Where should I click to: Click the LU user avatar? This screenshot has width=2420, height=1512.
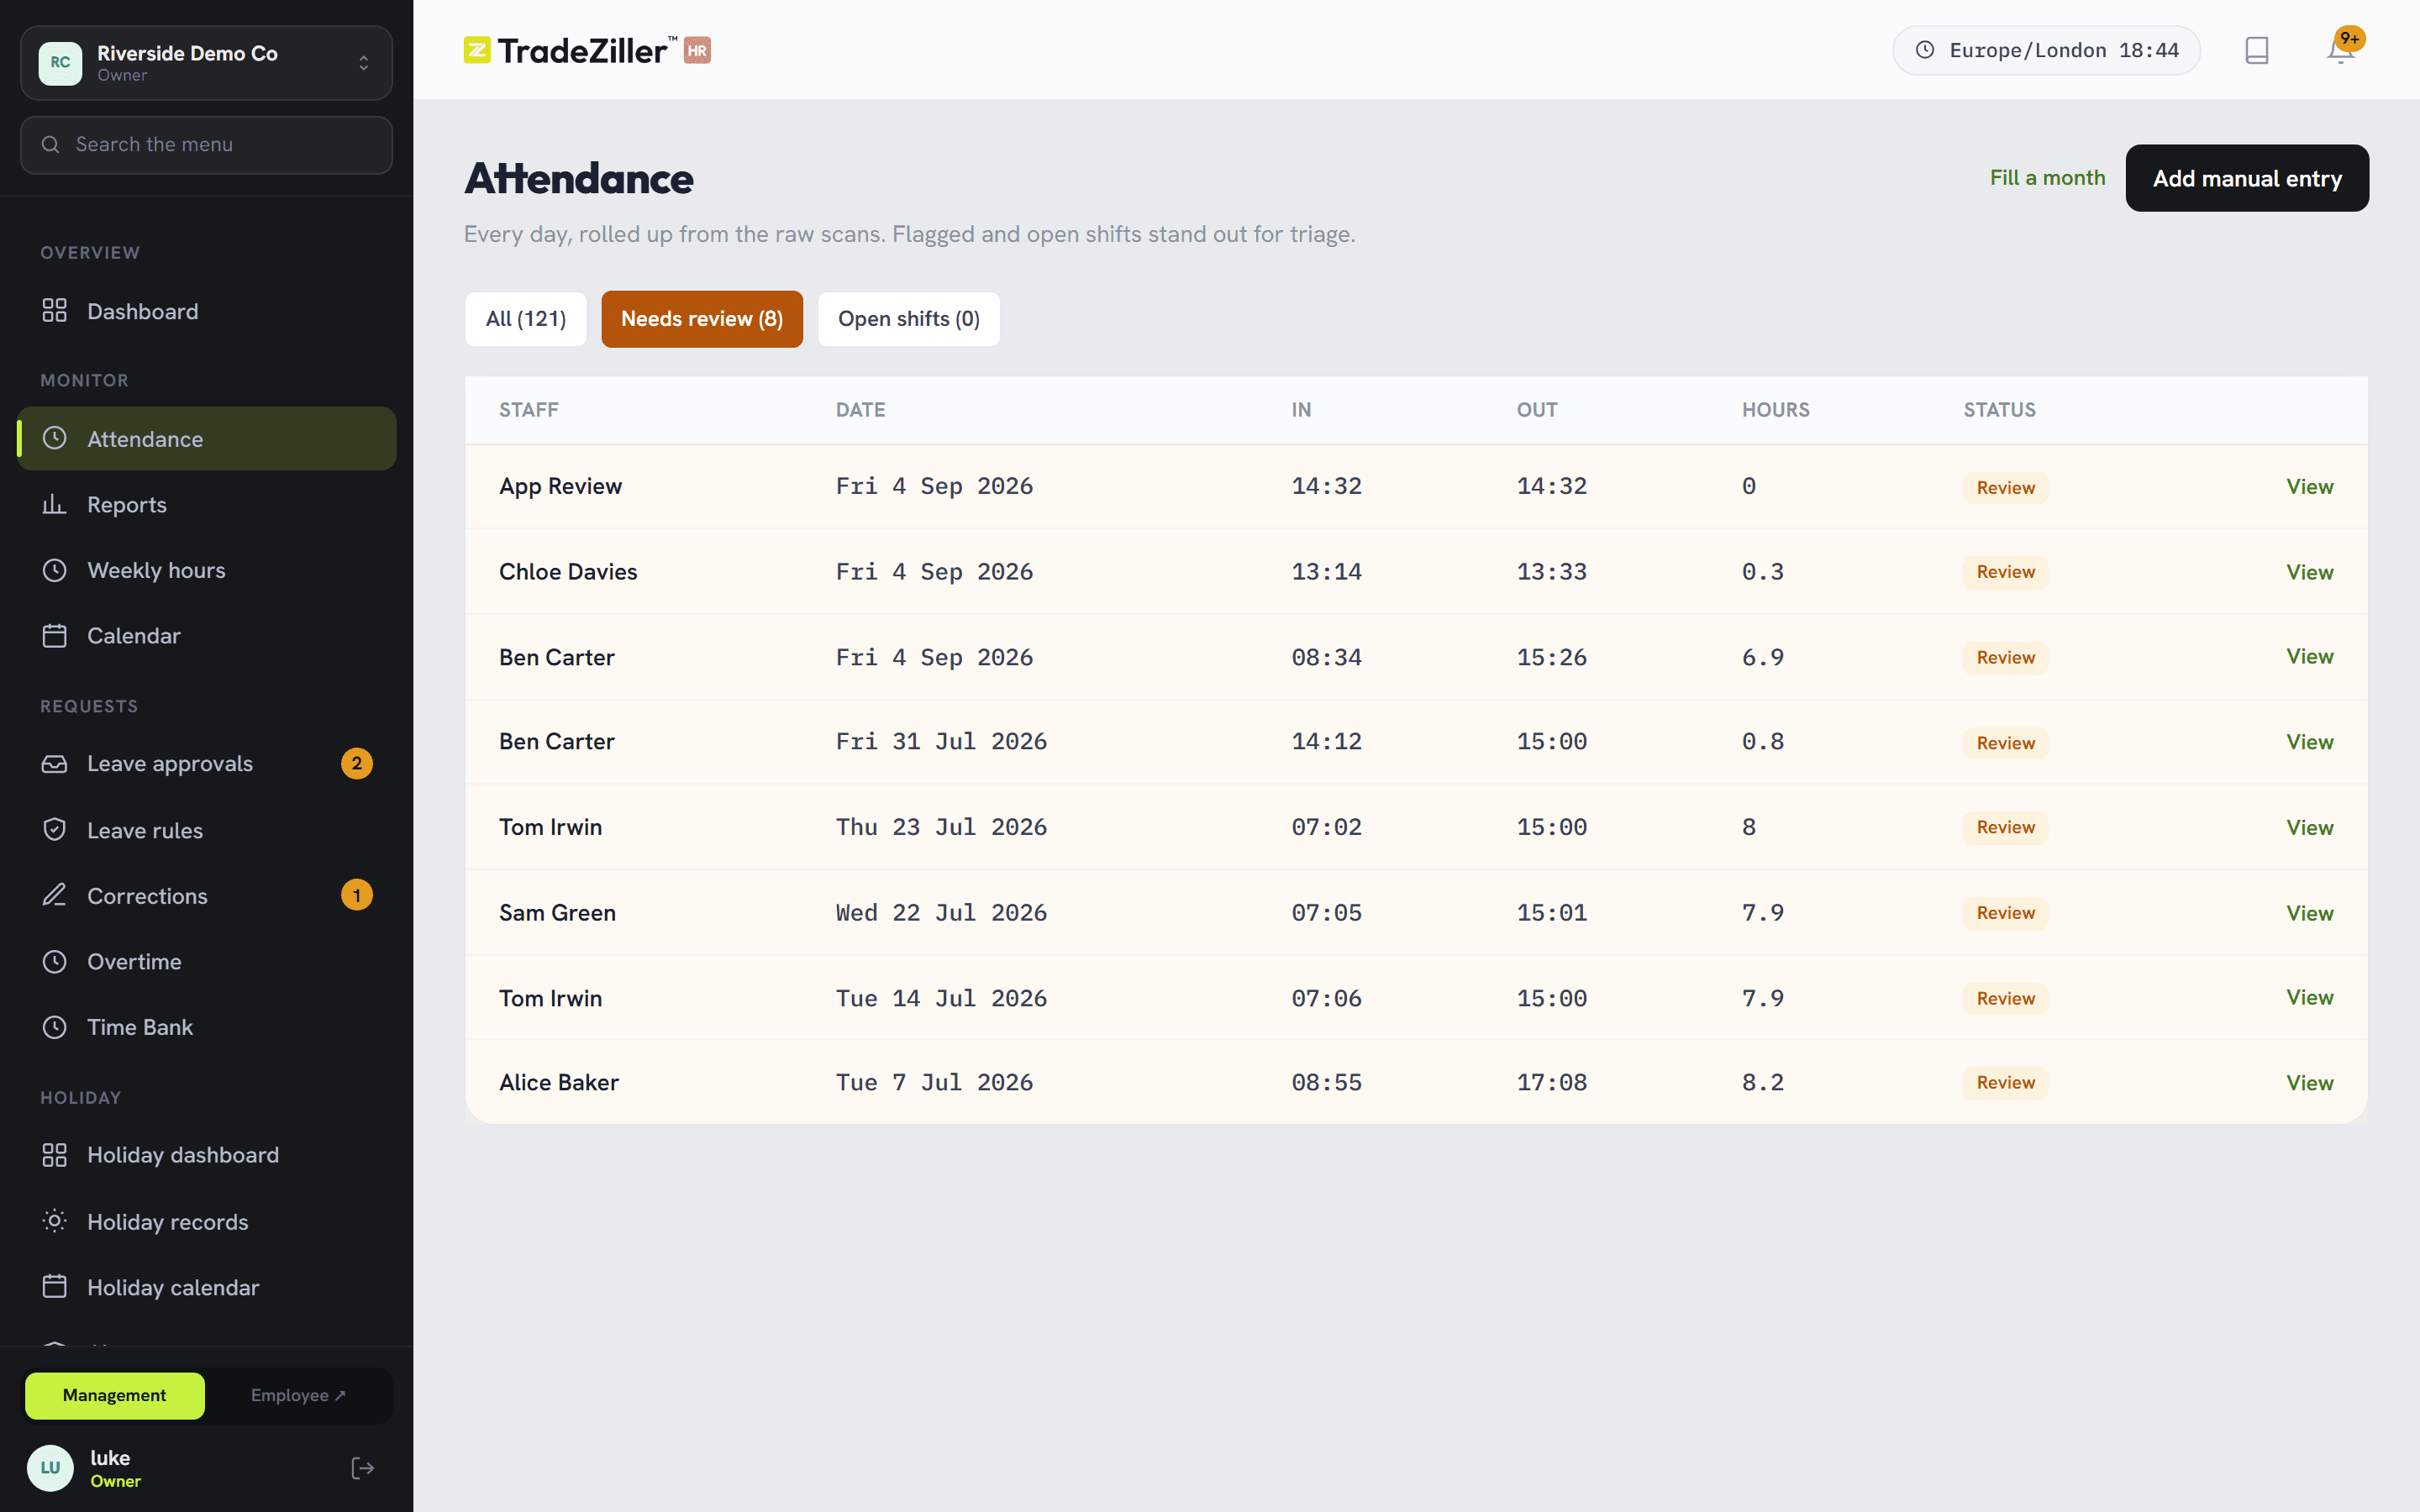pos(50,1467)
